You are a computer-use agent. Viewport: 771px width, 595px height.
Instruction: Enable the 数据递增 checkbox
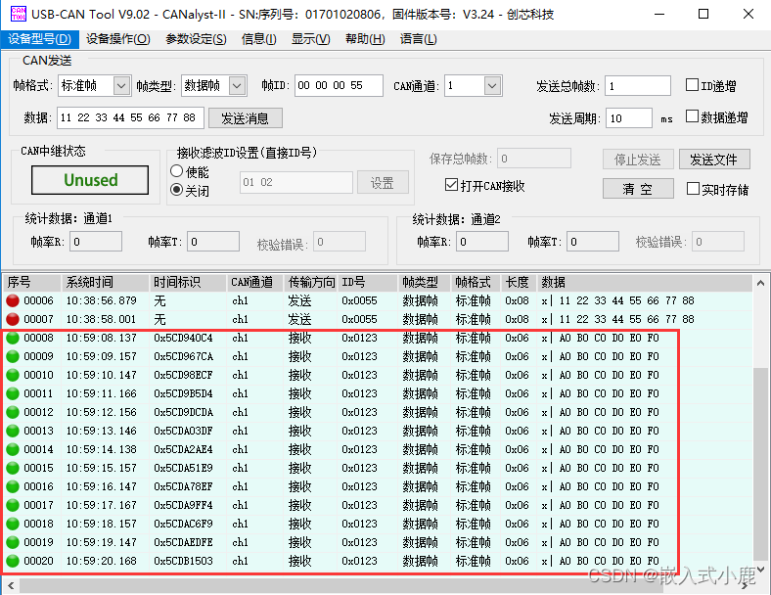(x=692, y=116)
